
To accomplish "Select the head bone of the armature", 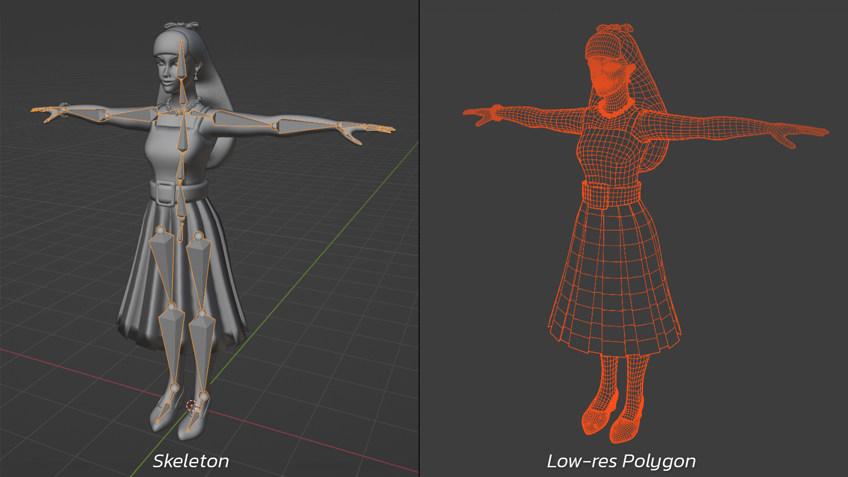I will (x=181, y=62).
